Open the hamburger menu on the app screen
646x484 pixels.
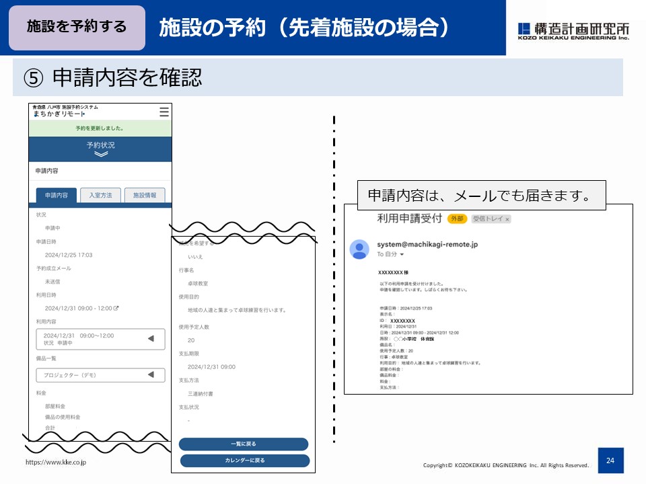163,113
